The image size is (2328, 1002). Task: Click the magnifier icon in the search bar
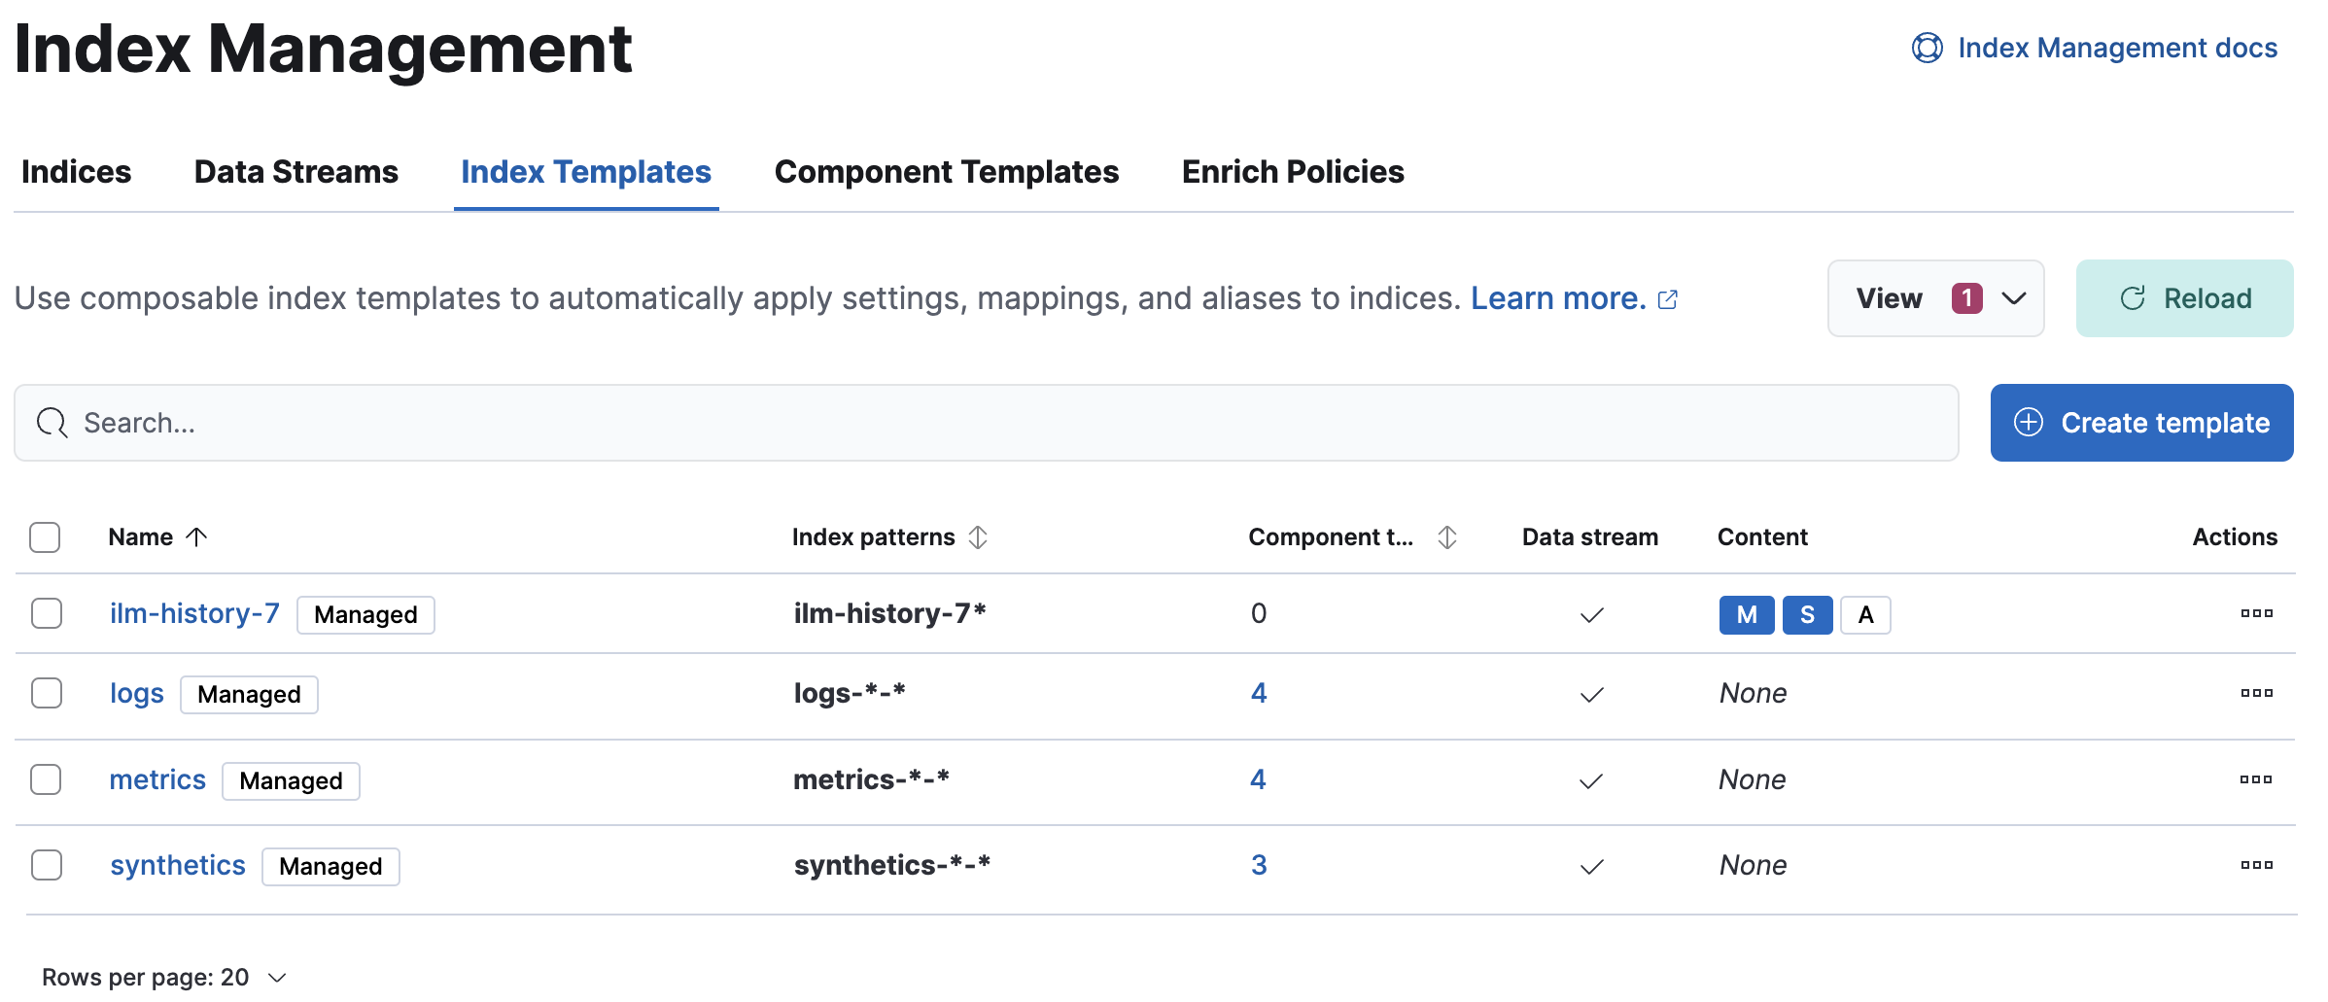click(52, 423)
